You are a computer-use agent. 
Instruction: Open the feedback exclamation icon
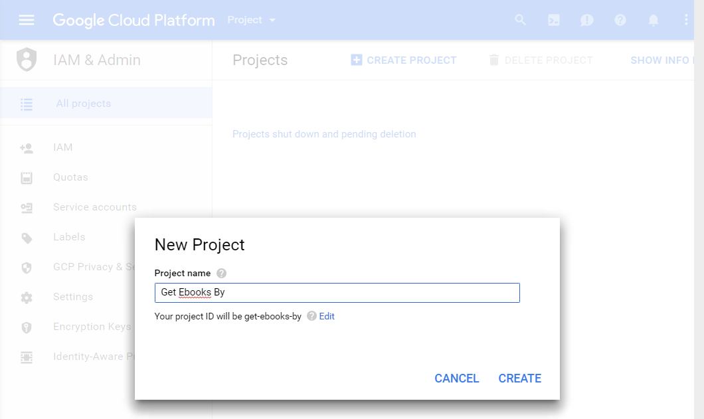[586, 20]
